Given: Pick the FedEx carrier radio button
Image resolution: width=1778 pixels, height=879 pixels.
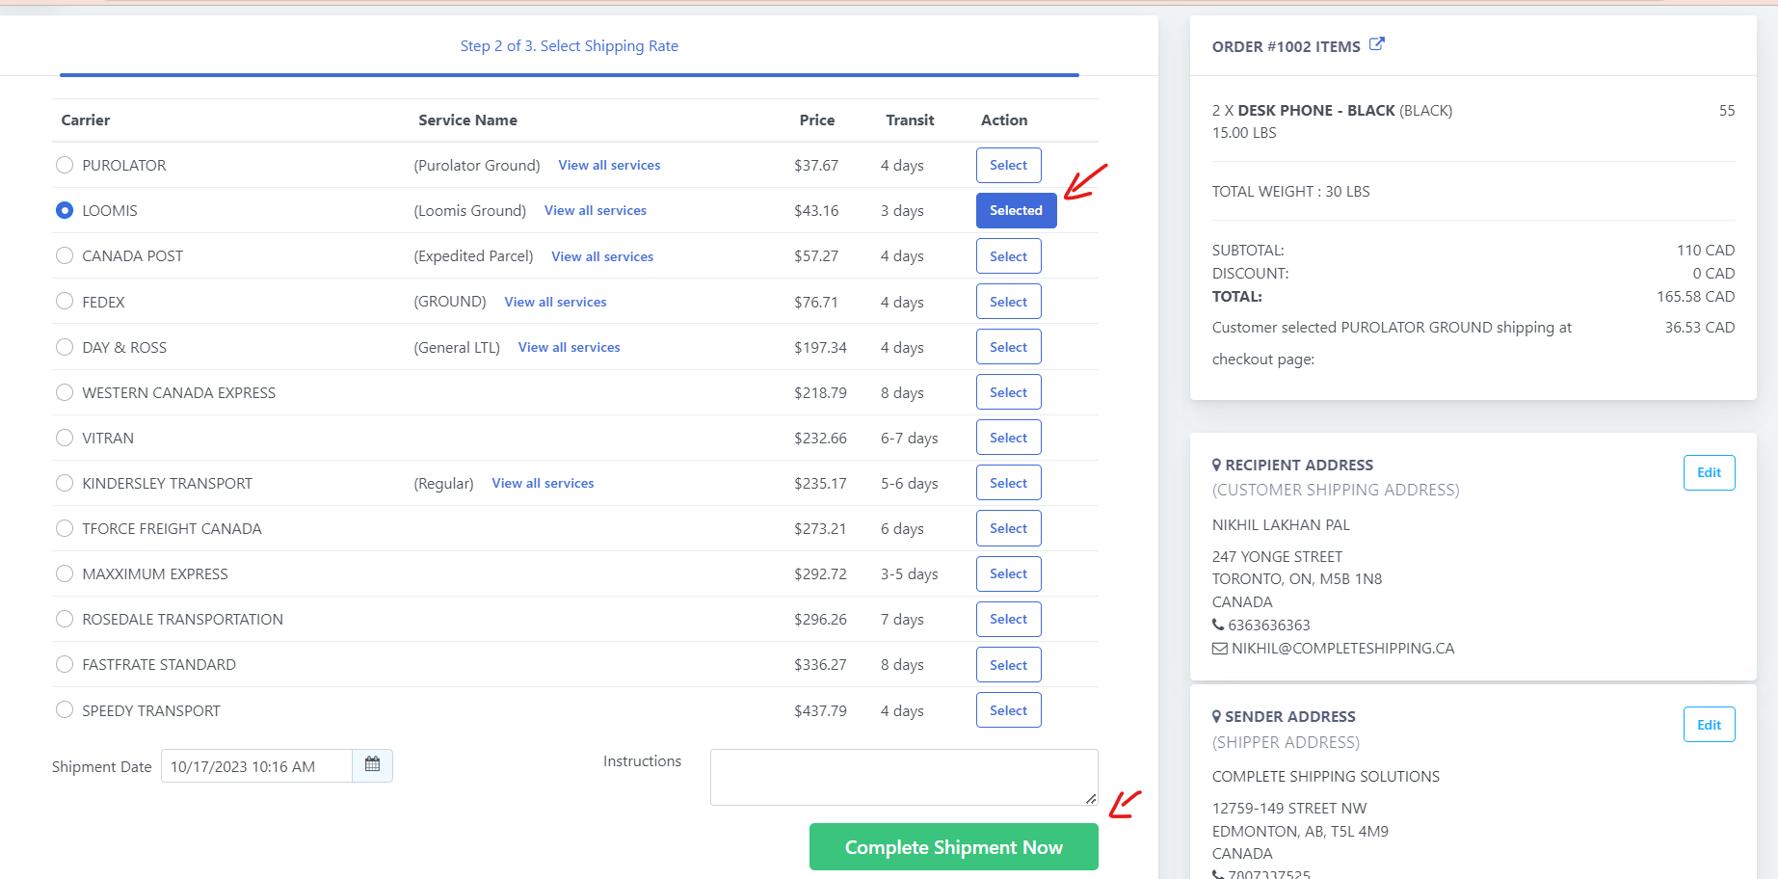Looking at the screenshot, I should [x=65, y=302].
